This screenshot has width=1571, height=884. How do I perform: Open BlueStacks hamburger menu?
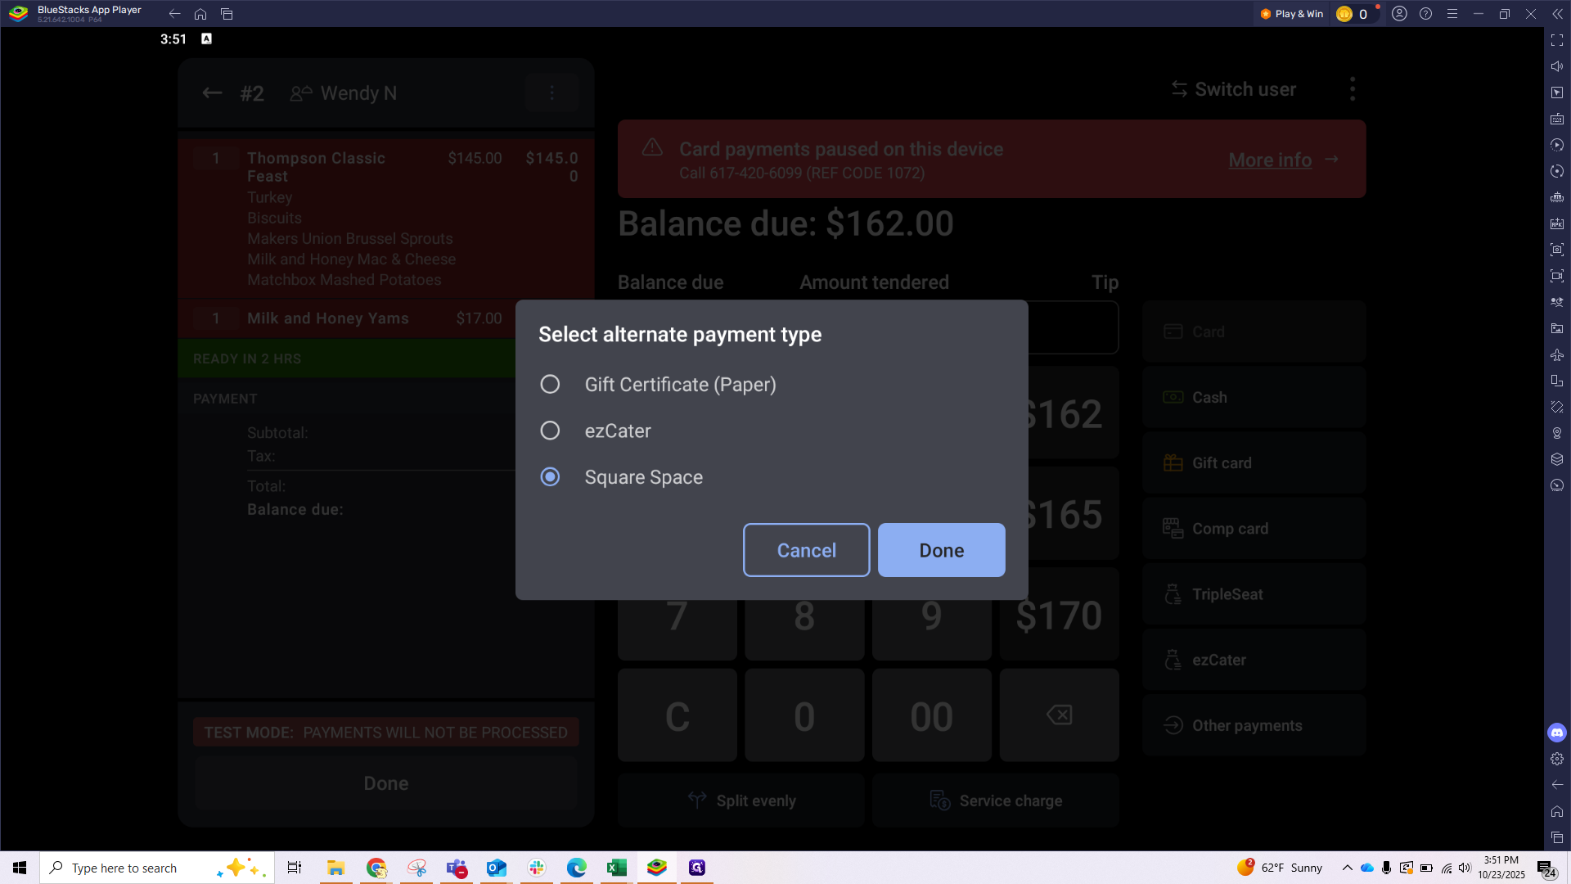click(1452, 14)
